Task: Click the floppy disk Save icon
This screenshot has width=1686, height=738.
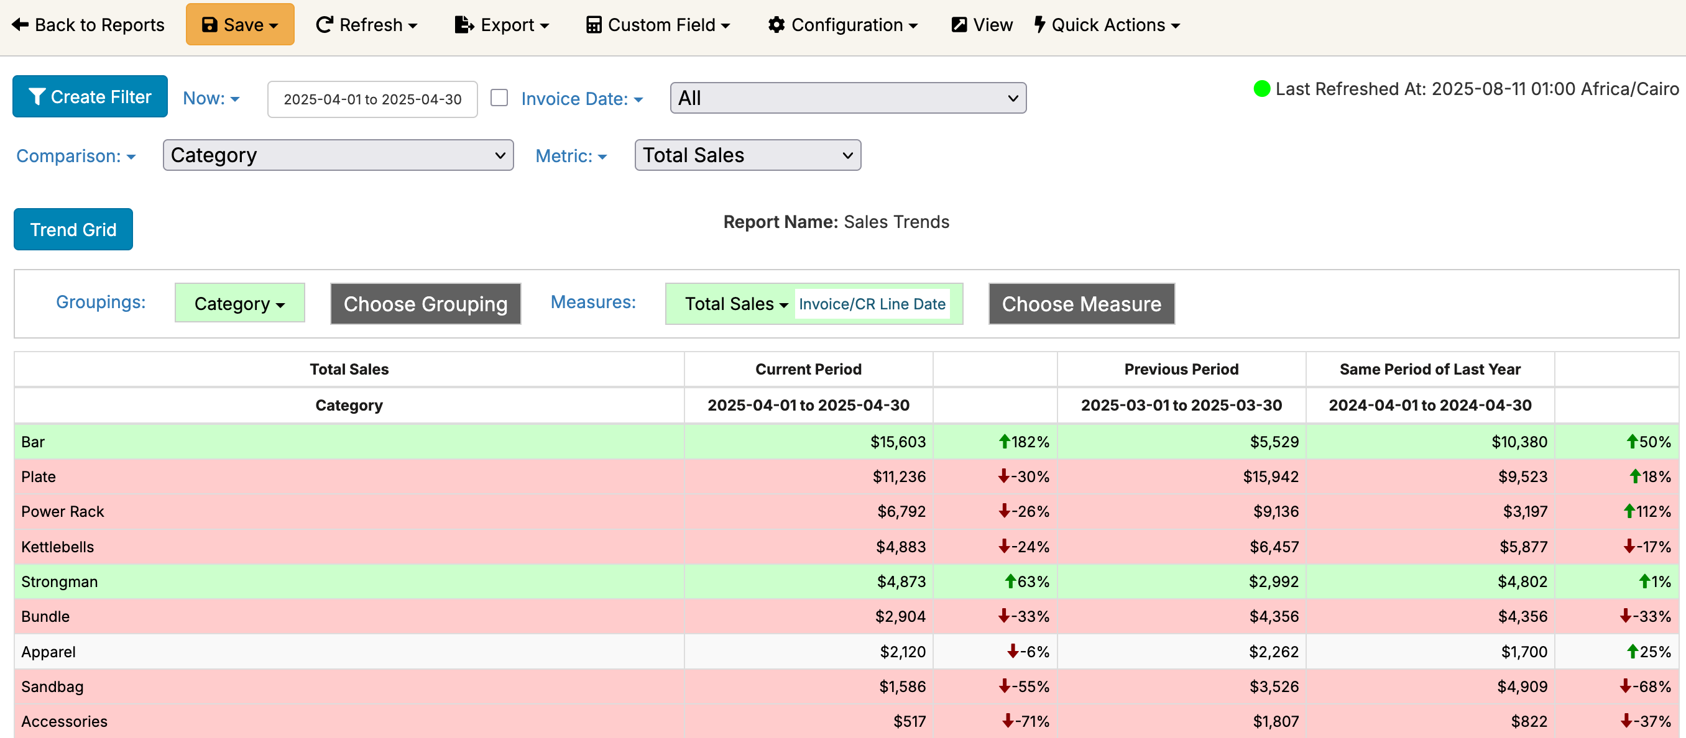Action: pos(209,25)
